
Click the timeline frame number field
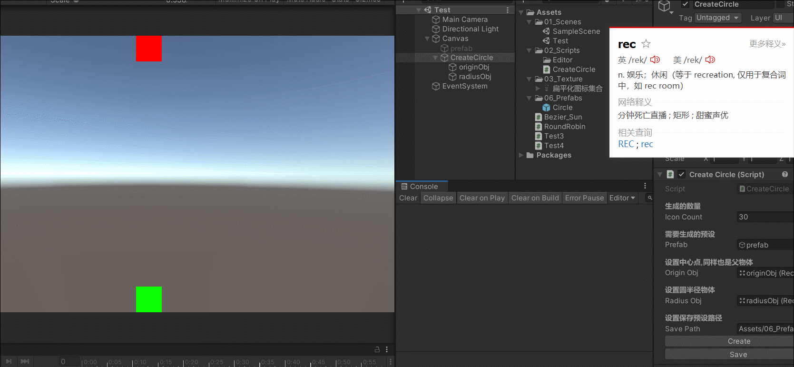pyautogui.click(x=69, y=362)
